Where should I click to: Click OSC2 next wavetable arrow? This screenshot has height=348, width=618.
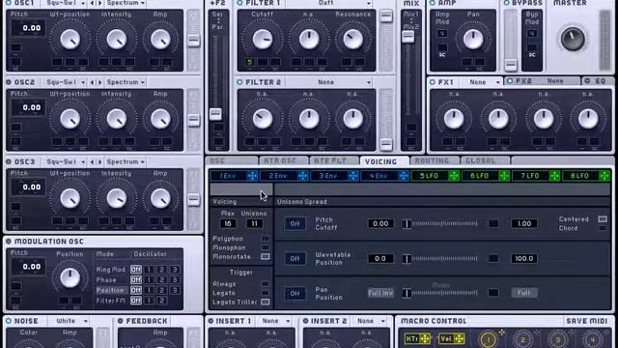[x=99, y=82]
